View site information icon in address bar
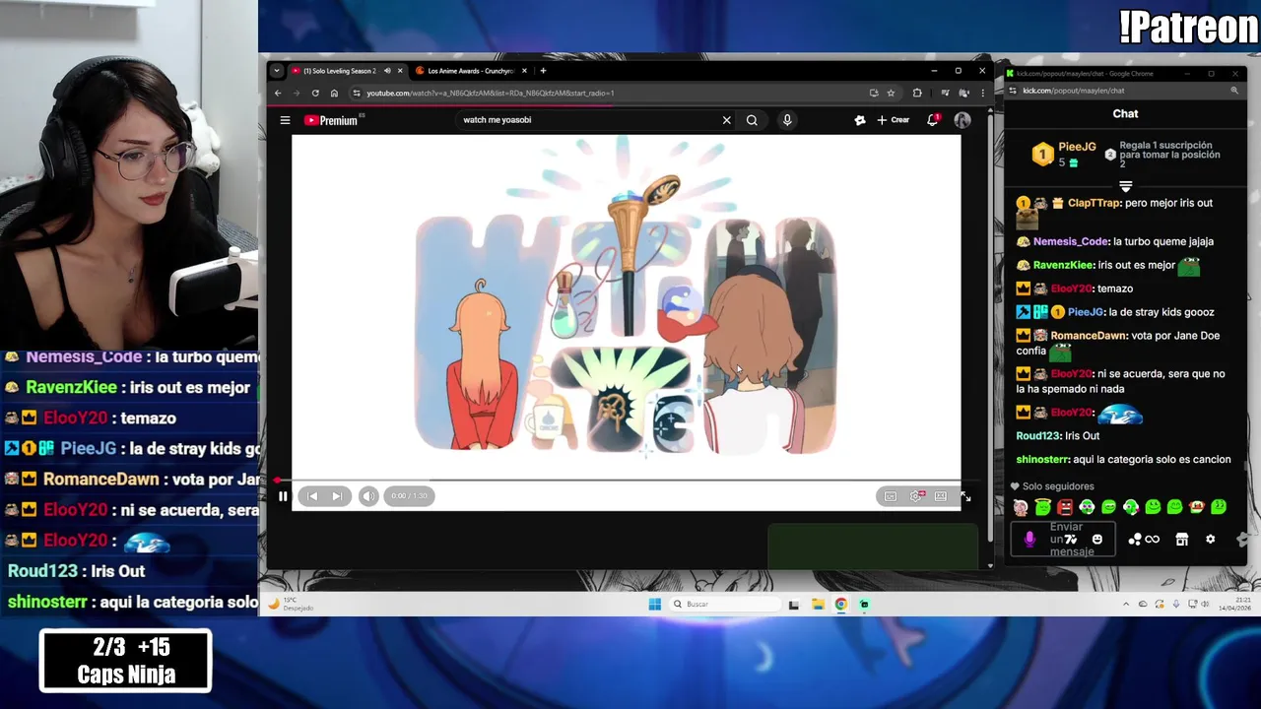The image size is (1261, 709). pos(357,94)
